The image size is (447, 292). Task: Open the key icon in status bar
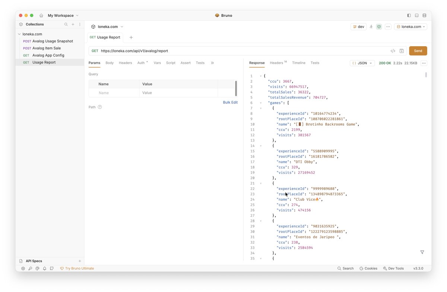[30, 269]
